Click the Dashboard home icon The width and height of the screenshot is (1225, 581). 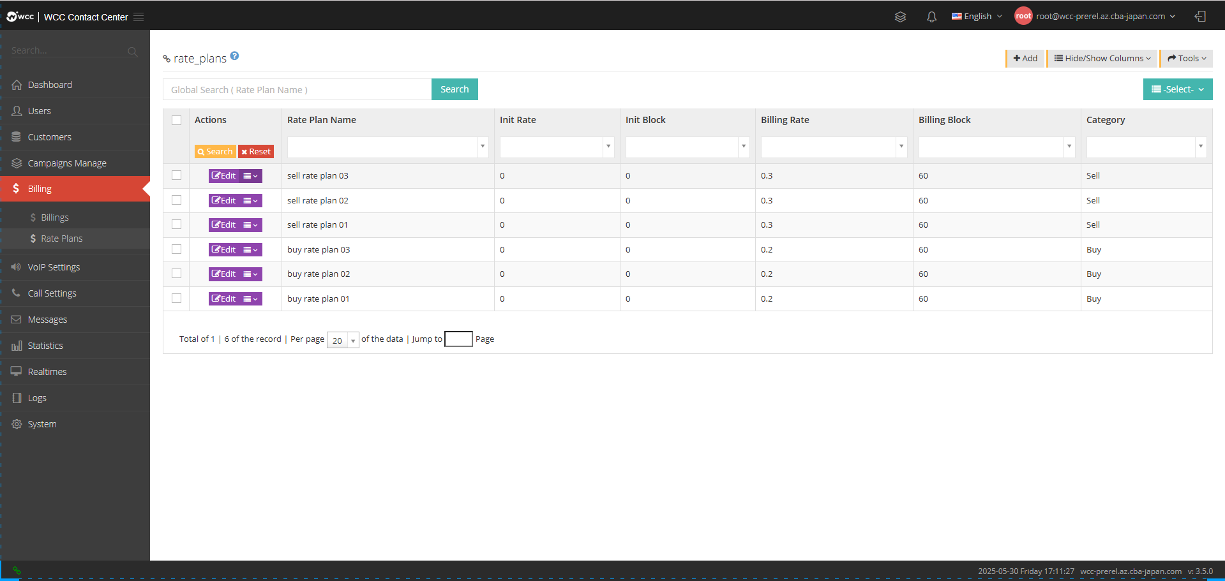click(17, 85)
